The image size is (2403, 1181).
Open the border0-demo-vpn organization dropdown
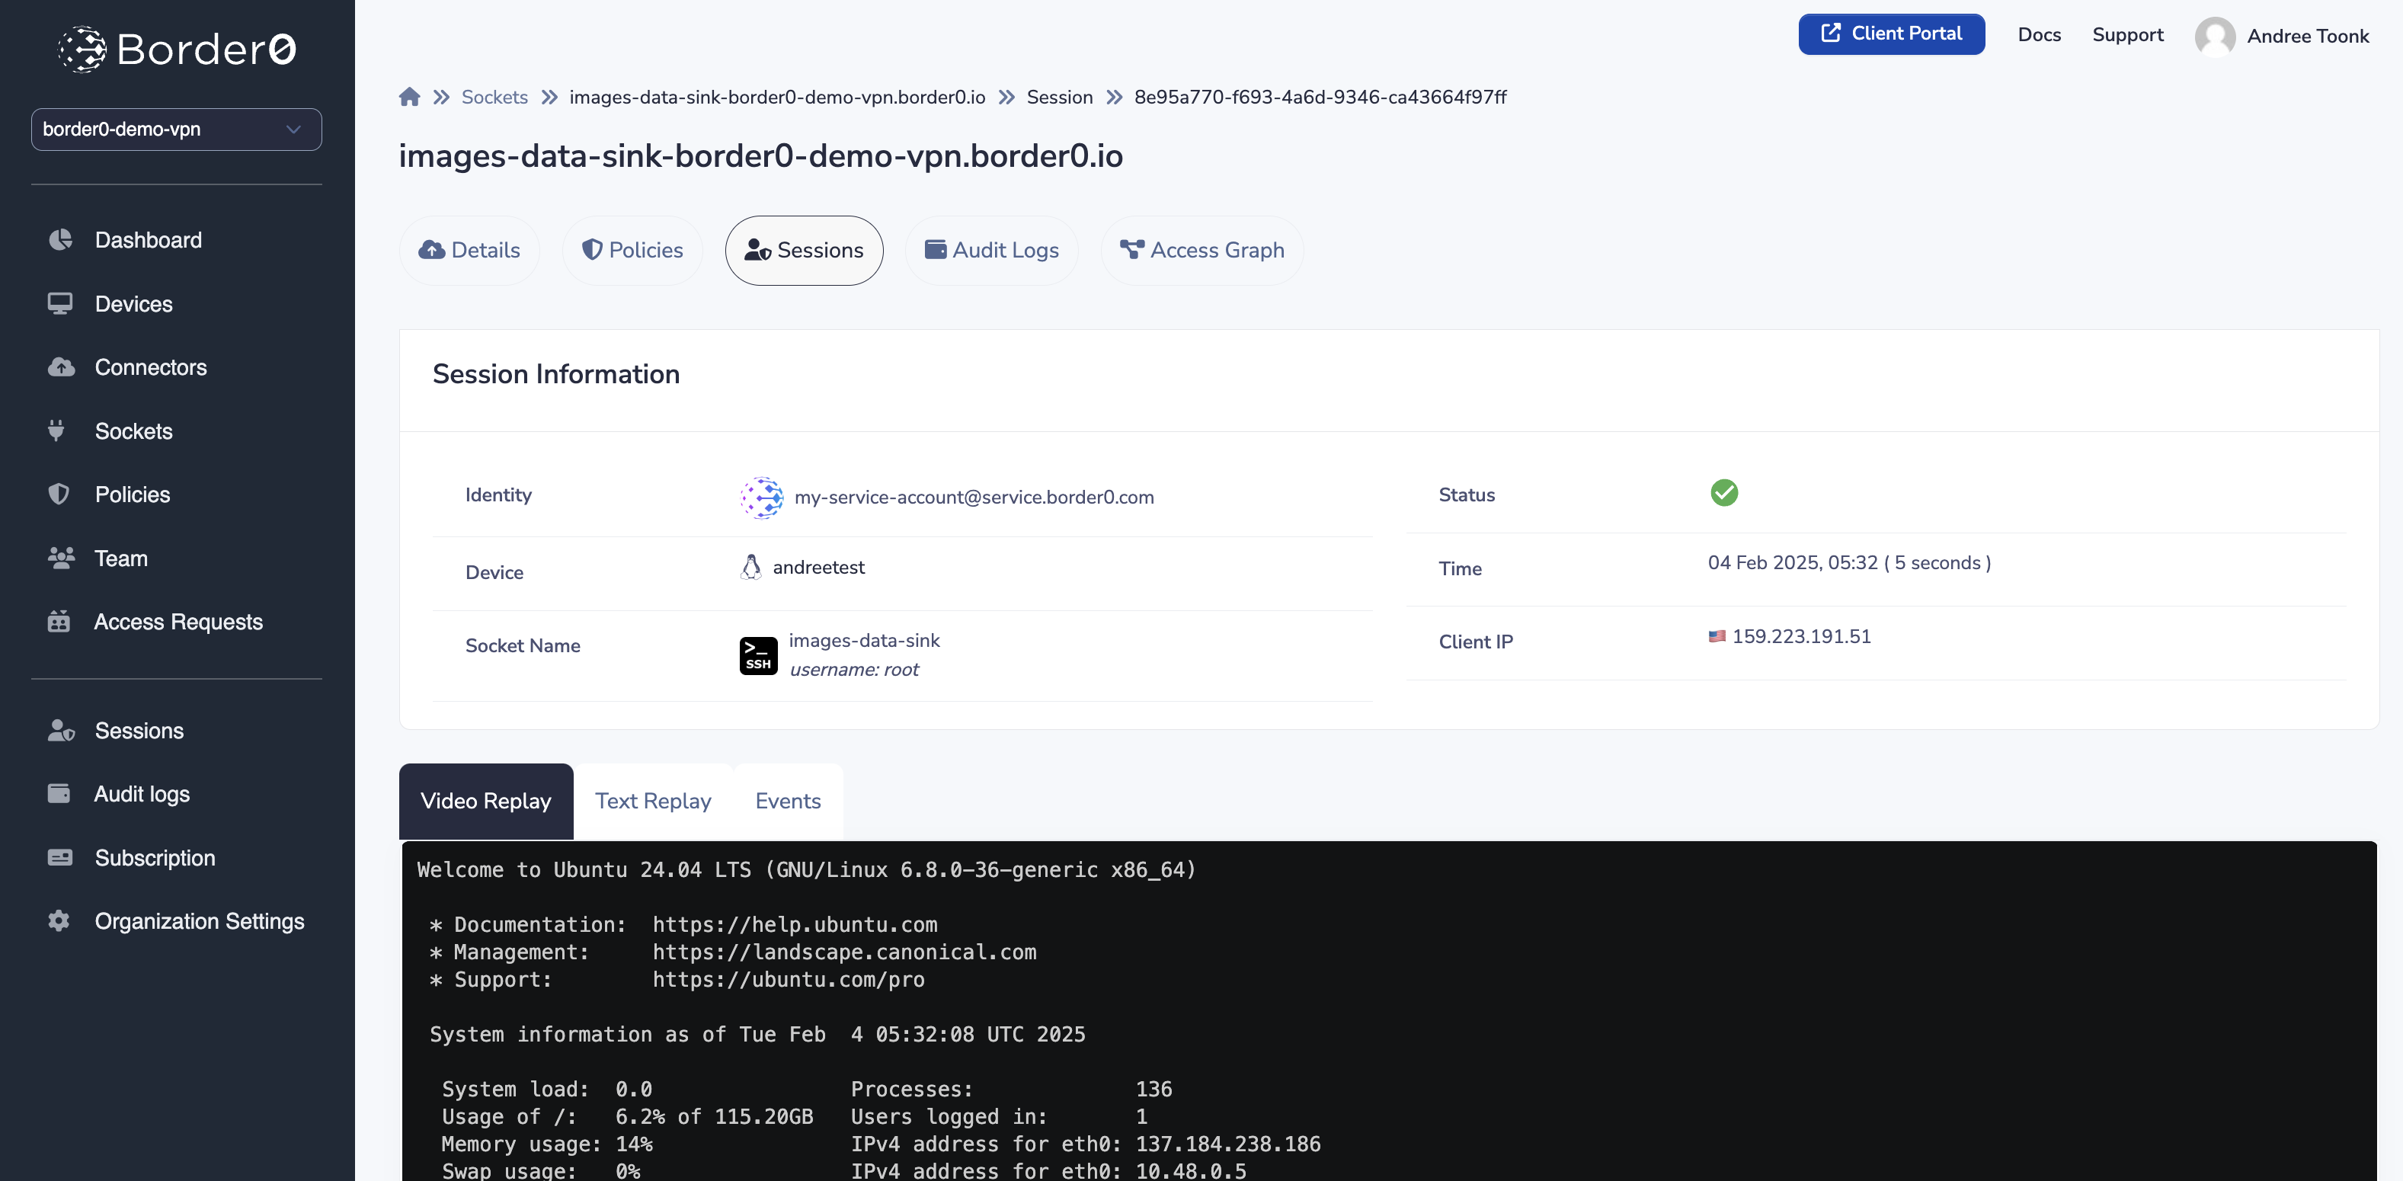pyautogui.click(x=176, y=129)
